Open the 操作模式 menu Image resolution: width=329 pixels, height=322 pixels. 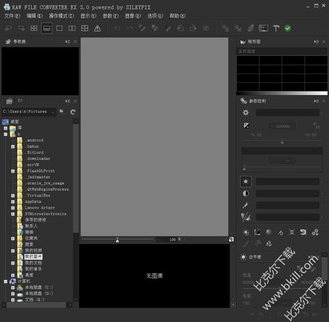pyautogui.click(x=61, y=15)
